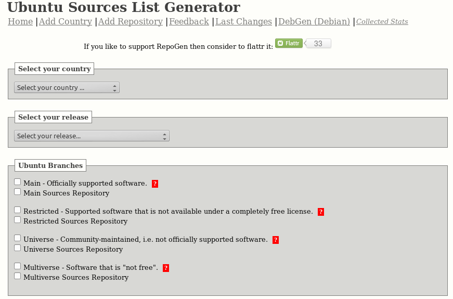Screen dimensions: 453x299
Task: Visit the Feedback link
Action: 189,21
